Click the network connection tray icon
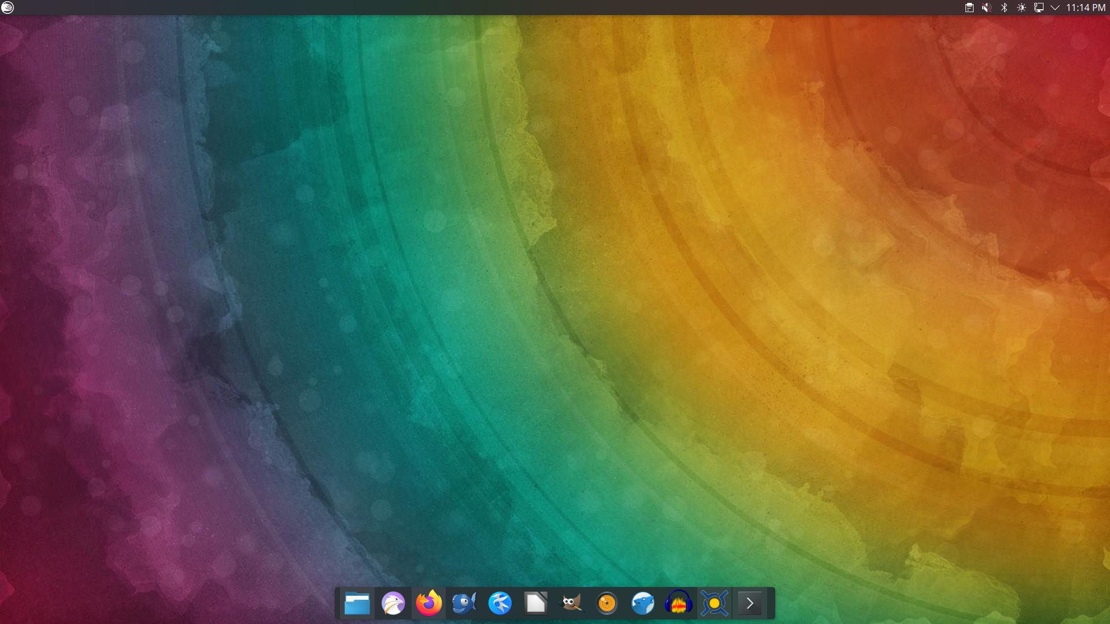 (1039, 8)
